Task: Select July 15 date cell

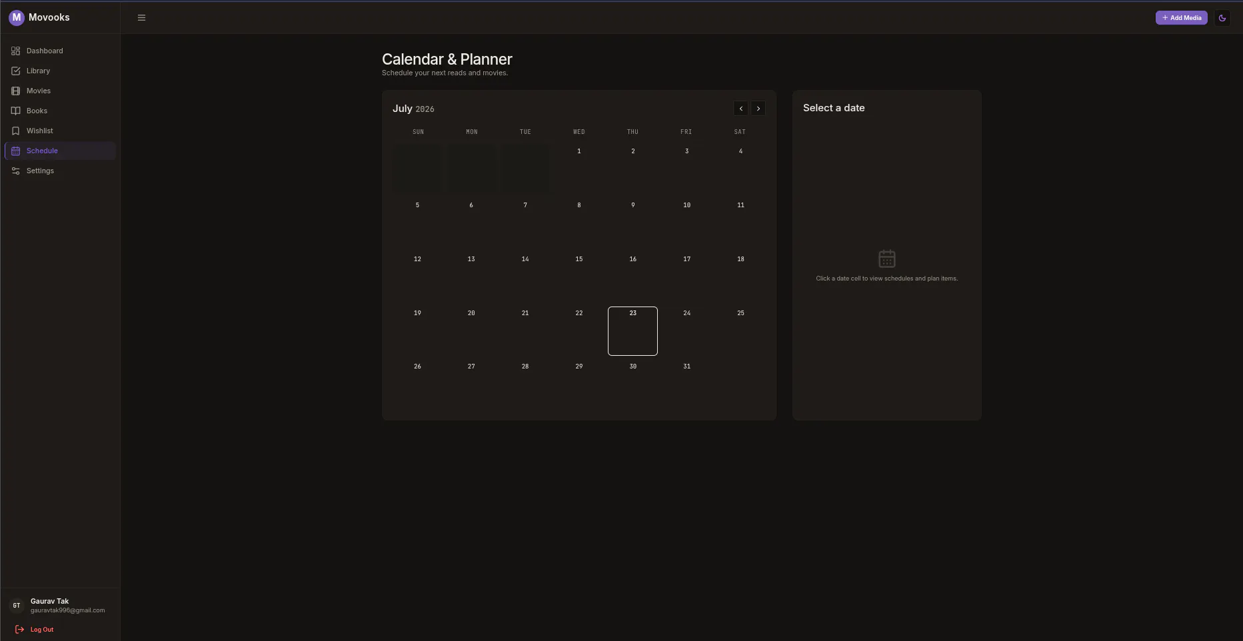Action: (579, 277)
